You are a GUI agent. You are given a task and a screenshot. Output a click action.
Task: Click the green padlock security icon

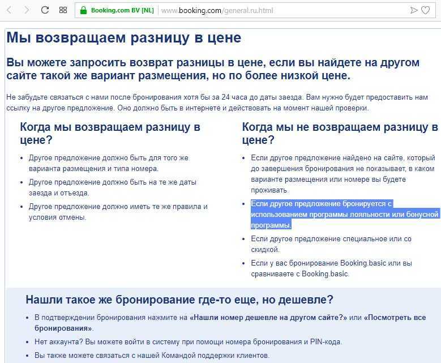click(x=84, y=10)
